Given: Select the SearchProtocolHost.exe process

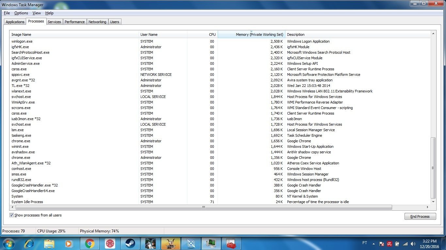Looking at the screenshot, I should [x=220, y=52].
